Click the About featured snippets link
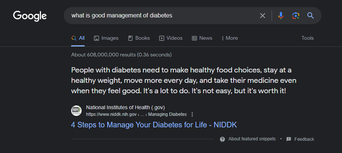This screenshot has height=153, width=342. pyautogui.click(x=252, y=139)
